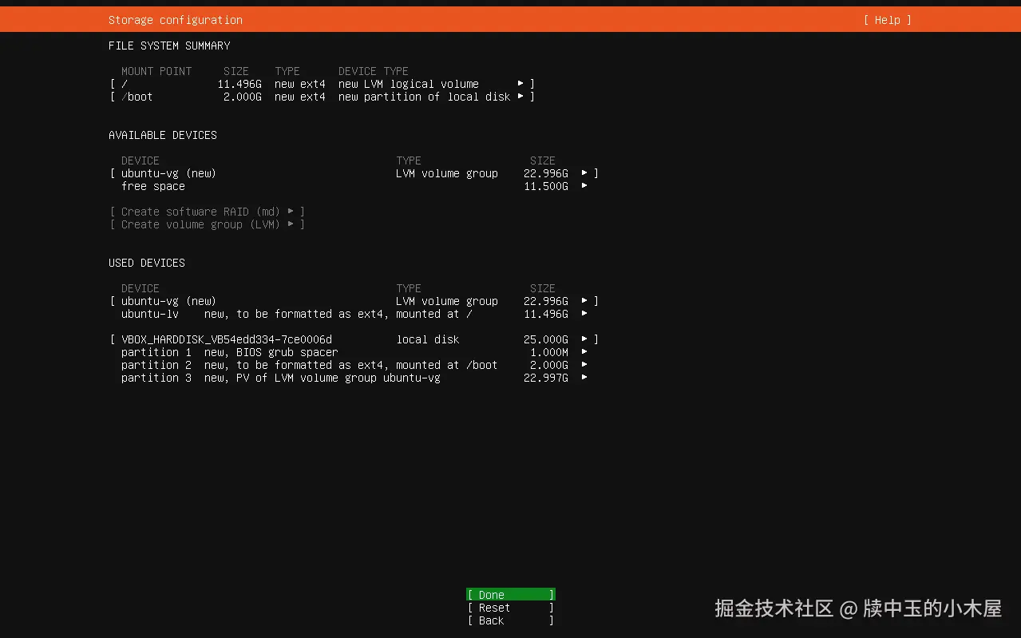
Task: Select the free space row
Action: (354, 186)
